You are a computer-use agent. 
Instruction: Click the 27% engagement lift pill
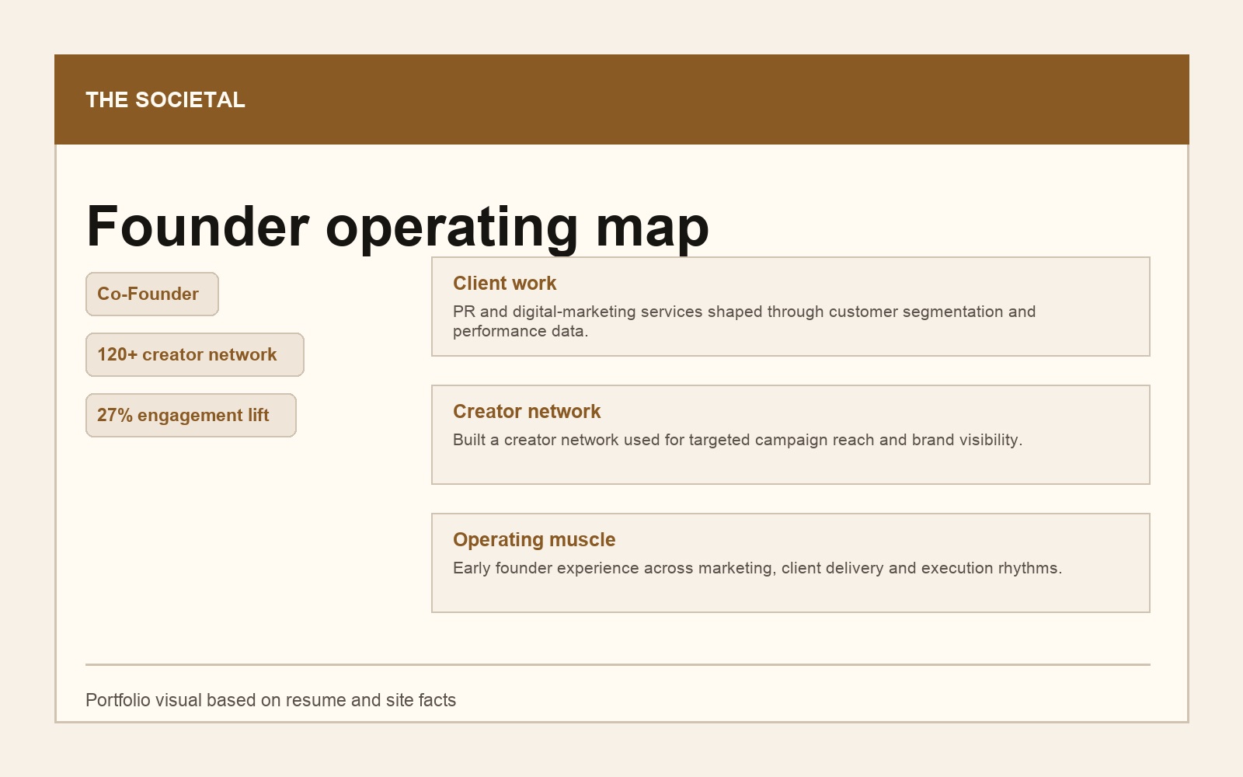coord(191,415)
